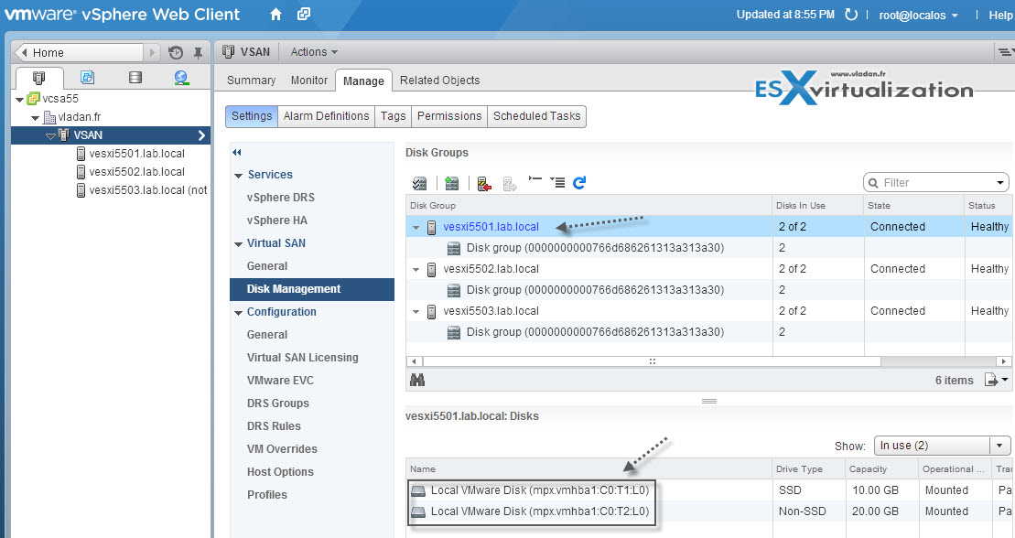Open the Host Options settings page
This screenshot has width=1015, height=538.
pos(280,472)
